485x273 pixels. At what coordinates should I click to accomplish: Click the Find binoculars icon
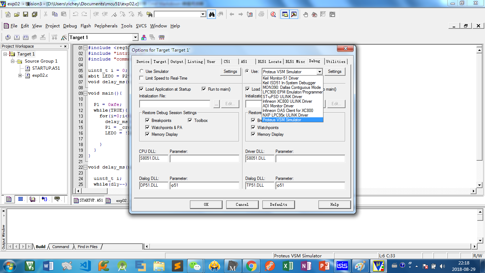[212, 15]
